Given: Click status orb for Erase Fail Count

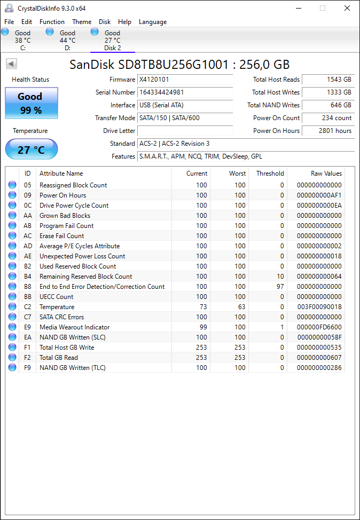Looking at the screenshot, I should pyautogui.click(x=12, y=236).
